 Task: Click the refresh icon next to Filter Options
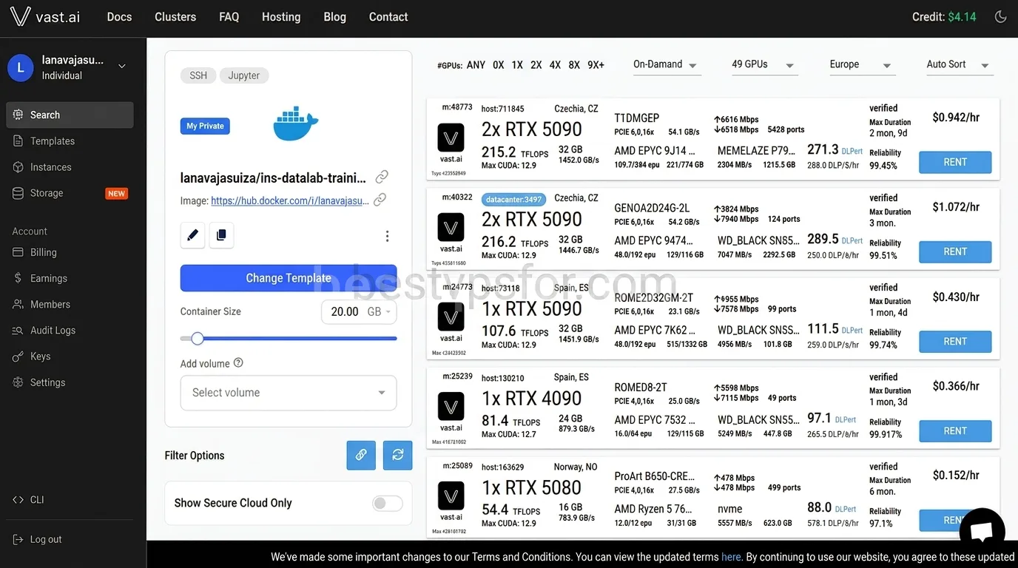(397, 456)
